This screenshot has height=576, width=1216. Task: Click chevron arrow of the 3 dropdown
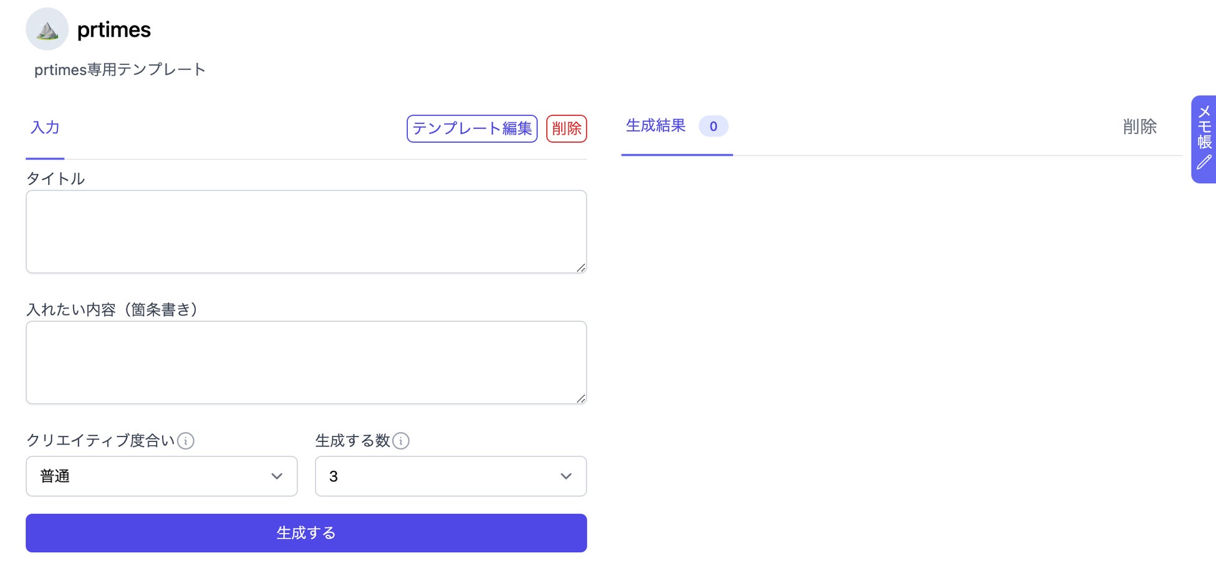point(566,476)
